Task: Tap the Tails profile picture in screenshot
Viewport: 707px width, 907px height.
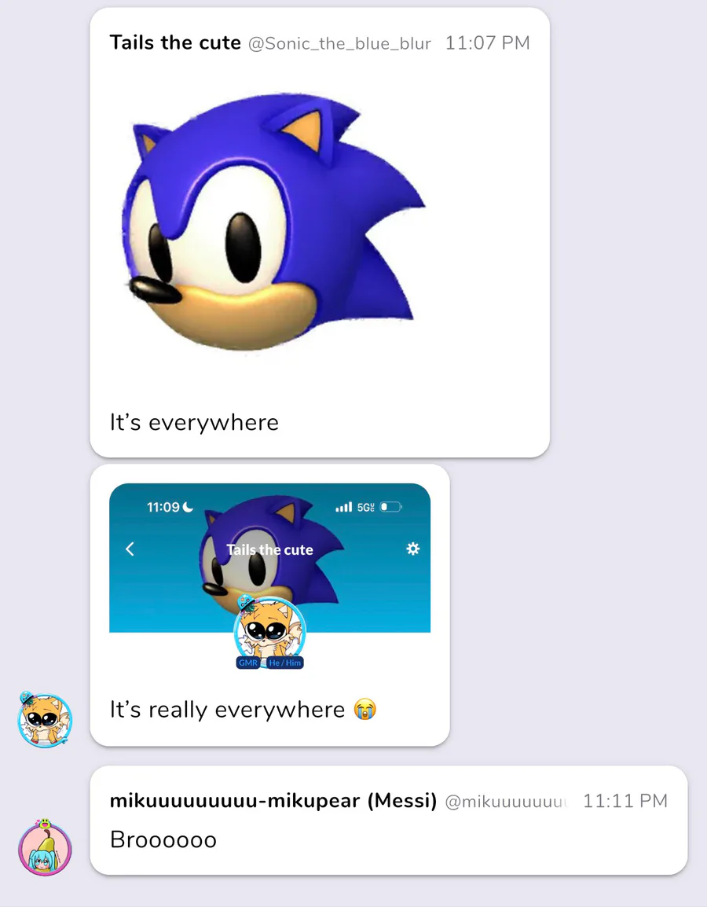Action: (x=269, y=630)
